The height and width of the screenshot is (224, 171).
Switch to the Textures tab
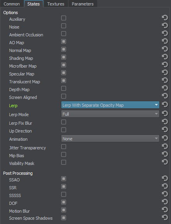pos(56,4)
